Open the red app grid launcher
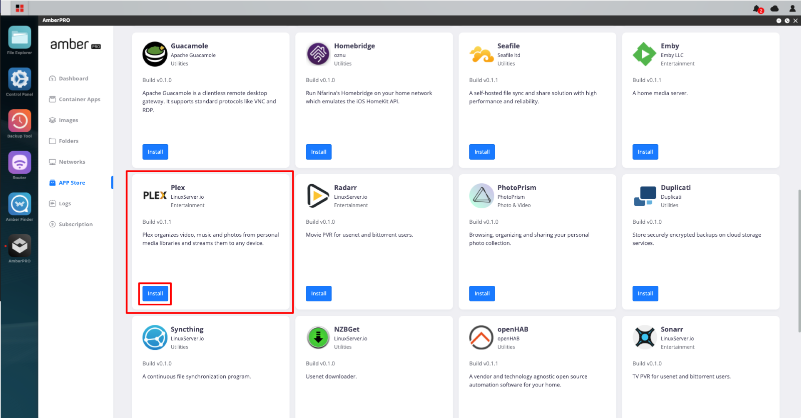The image size is (801, 418). point(20,8)
